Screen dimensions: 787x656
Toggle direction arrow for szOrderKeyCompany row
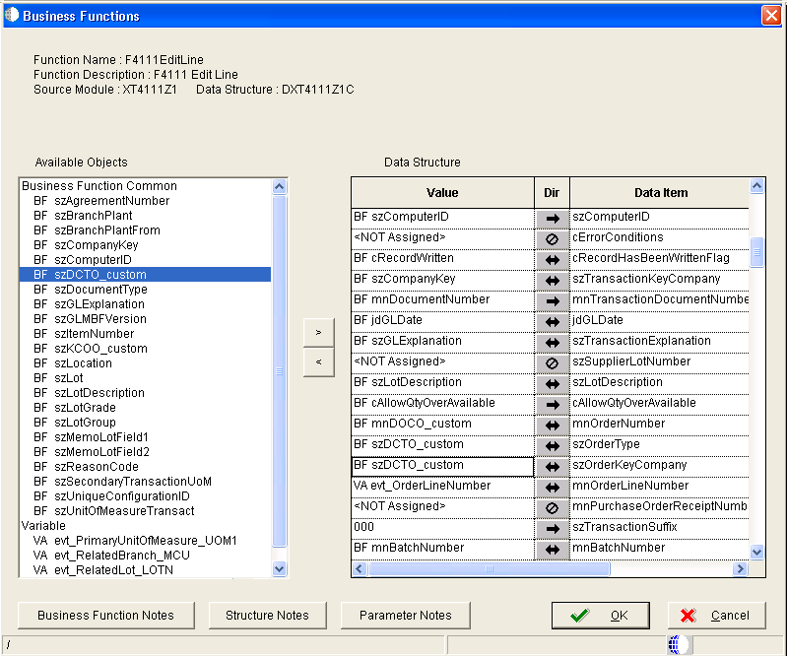(553, 467)
